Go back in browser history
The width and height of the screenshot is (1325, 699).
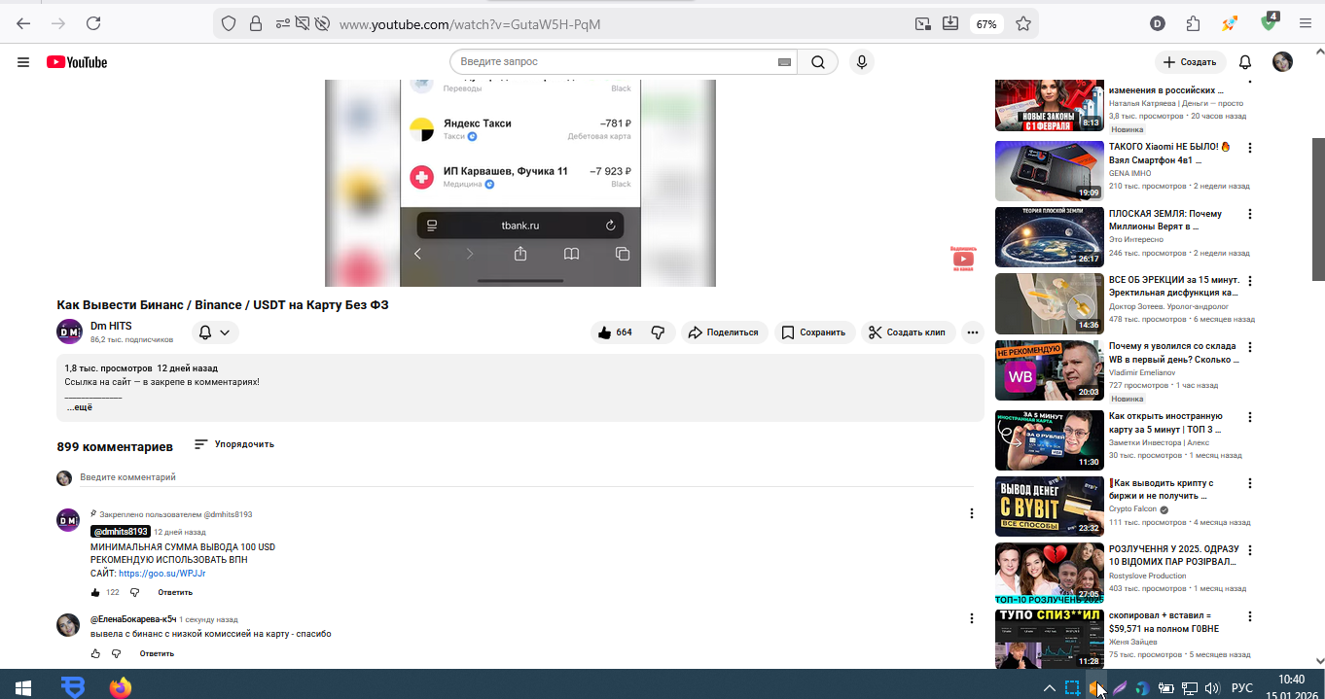[23, 23]
